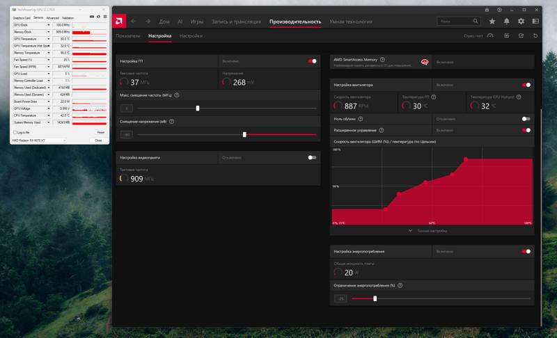Check the Log to file checkbox
Viewport: 557px width, 338px height.
click(15, 132)
